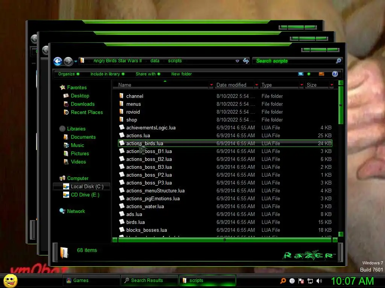Select the channel folder icon
This screenshot has height=288, width=385.
pos(121,96)
